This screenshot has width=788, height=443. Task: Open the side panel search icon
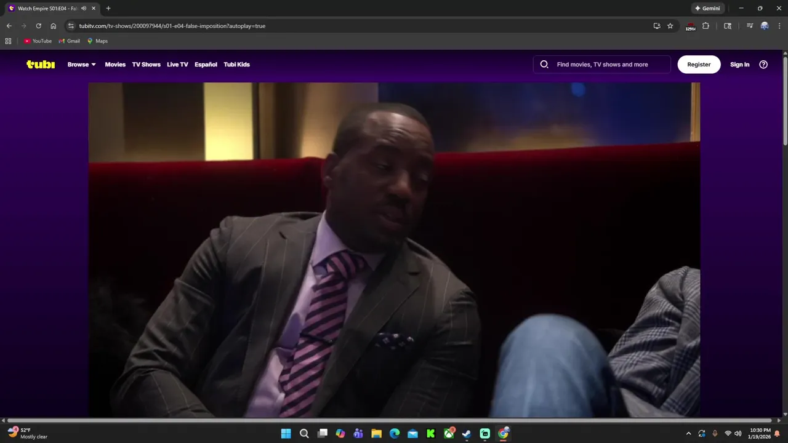point(728,26)
